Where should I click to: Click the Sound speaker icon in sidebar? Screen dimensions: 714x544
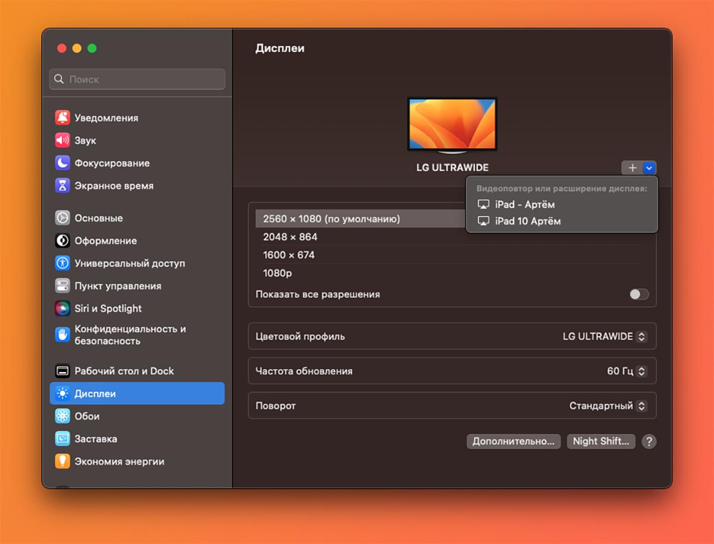(62, 140)
